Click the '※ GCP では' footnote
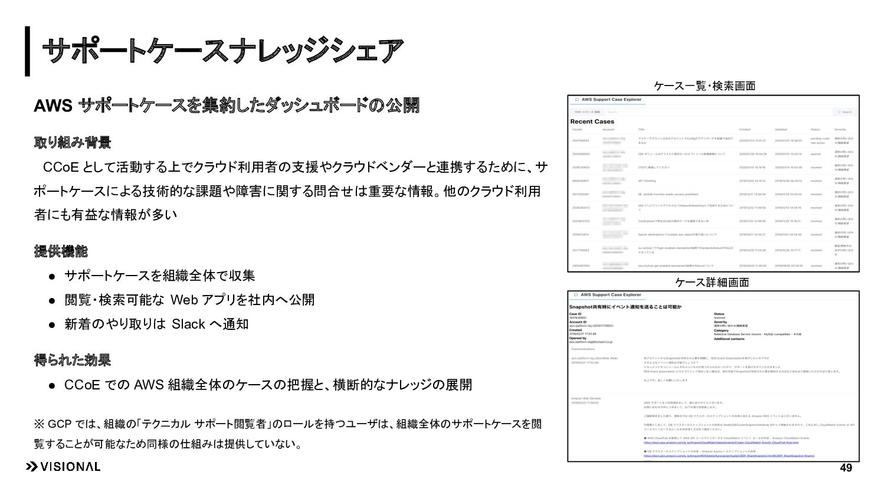The image size is (885, 498). 288,434
